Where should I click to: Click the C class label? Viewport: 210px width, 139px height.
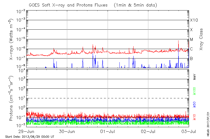[191, 49]
